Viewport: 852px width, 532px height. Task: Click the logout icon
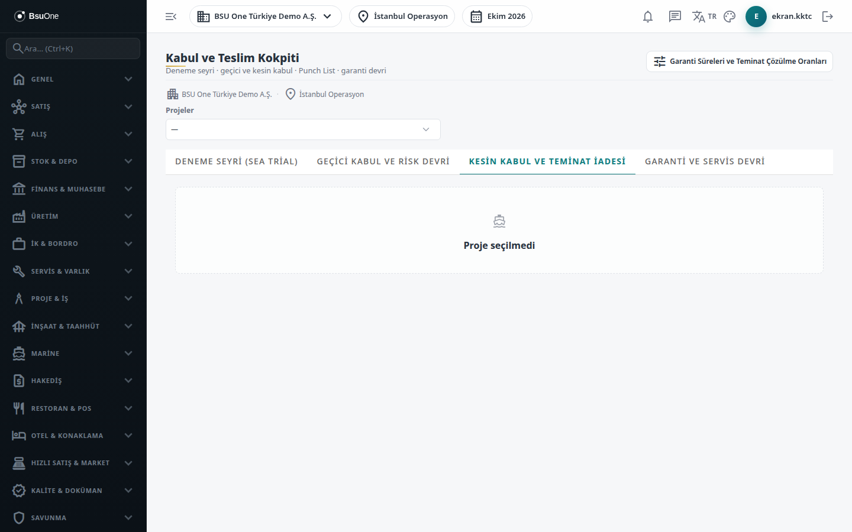828,17
